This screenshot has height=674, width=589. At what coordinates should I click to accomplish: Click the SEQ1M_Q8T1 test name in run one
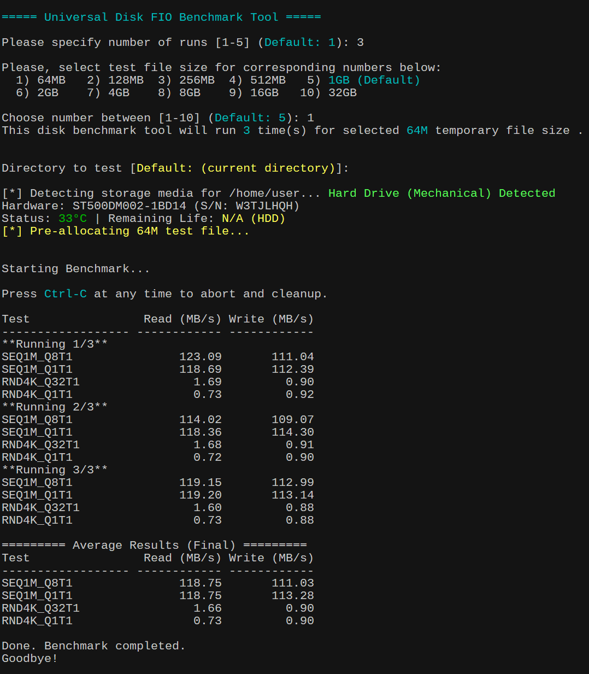37,356
